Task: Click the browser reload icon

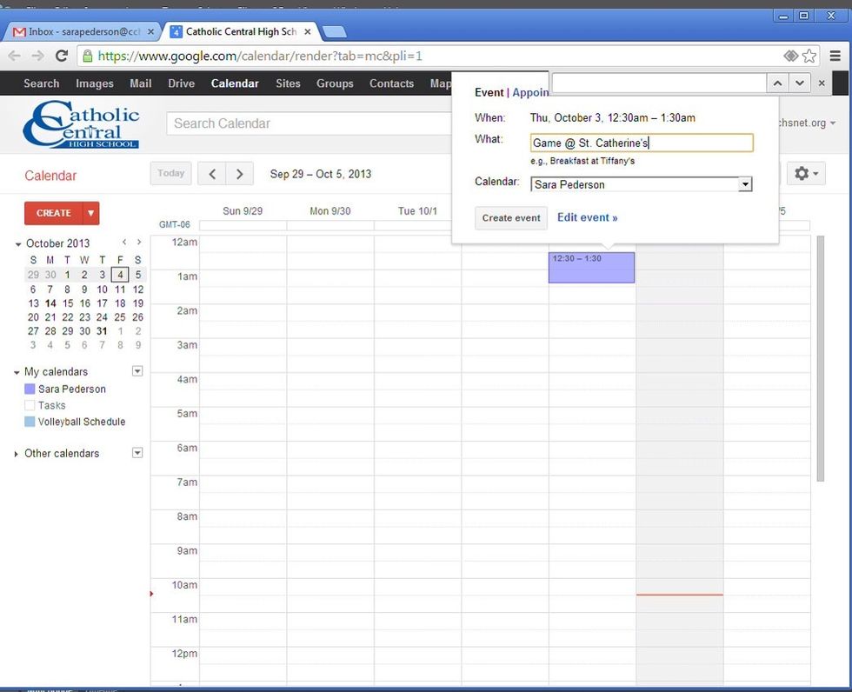Action: tap(62, 56)
